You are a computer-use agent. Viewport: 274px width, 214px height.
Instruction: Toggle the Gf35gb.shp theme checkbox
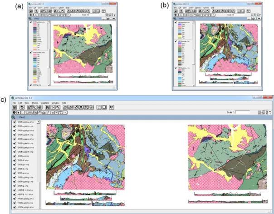coord(15,164)
